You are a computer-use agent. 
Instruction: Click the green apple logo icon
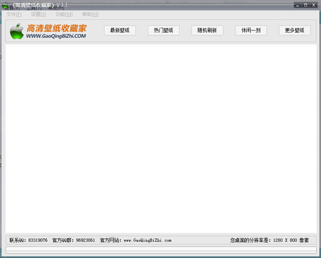17,31
